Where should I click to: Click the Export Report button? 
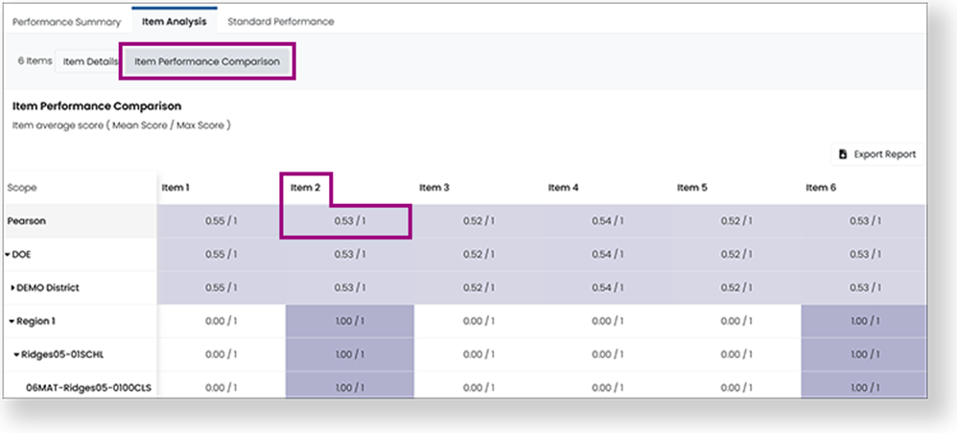(877, 154)
